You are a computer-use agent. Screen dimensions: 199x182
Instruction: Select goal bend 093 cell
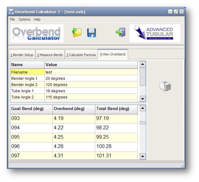pyautogui.click(x=31, y=119)
